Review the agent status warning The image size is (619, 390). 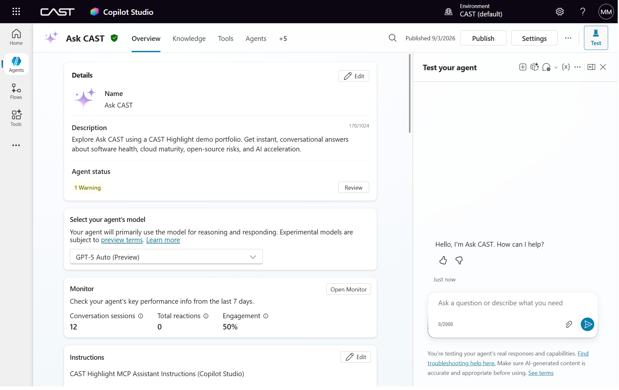tap(353, 187)
